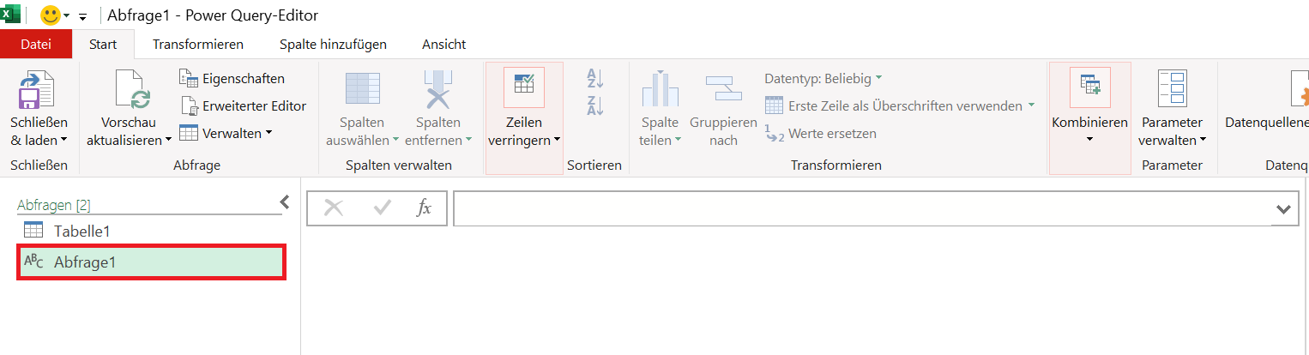Image resolution: width=1309 pixels, height=355 pixels.
Task: Click the smiley feedback icon
Action: click(51, 15)
